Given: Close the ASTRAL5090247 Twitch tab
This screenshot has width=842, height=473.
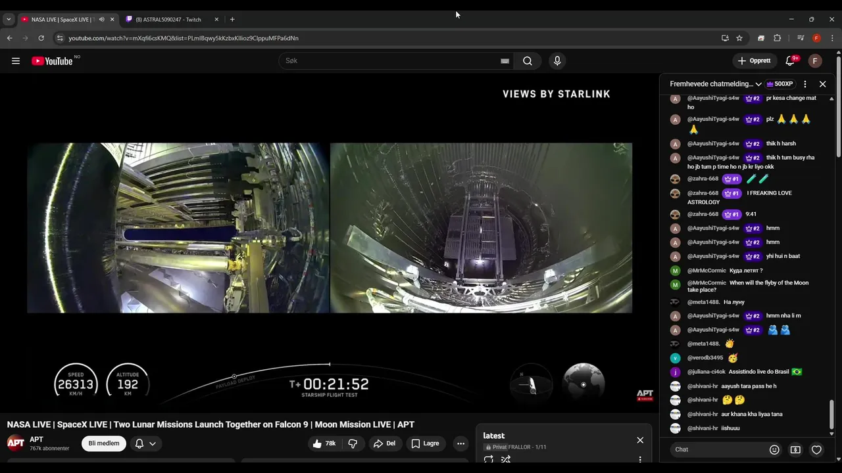Looking at the screenshot, I should [x=216, y=20].
